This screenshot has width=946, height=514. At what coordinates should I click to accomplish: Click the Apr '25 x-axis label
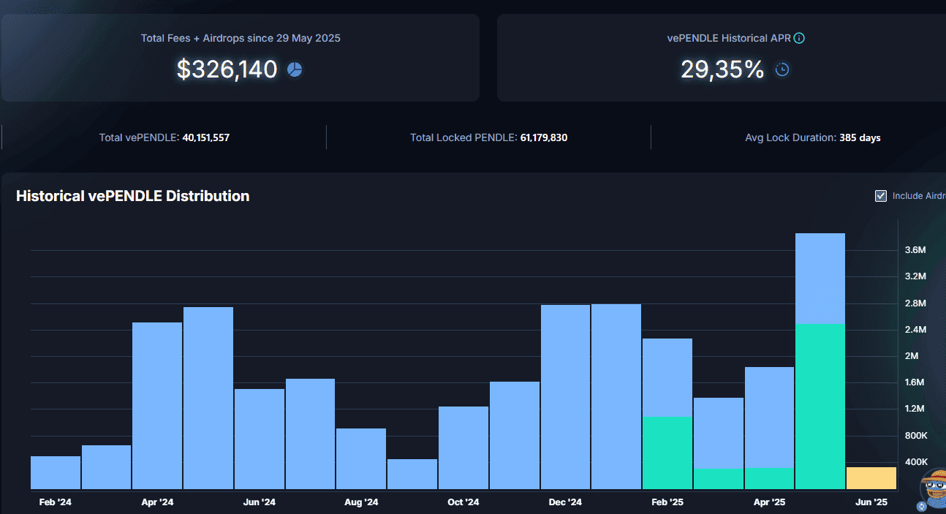click(x=769, y=502)
